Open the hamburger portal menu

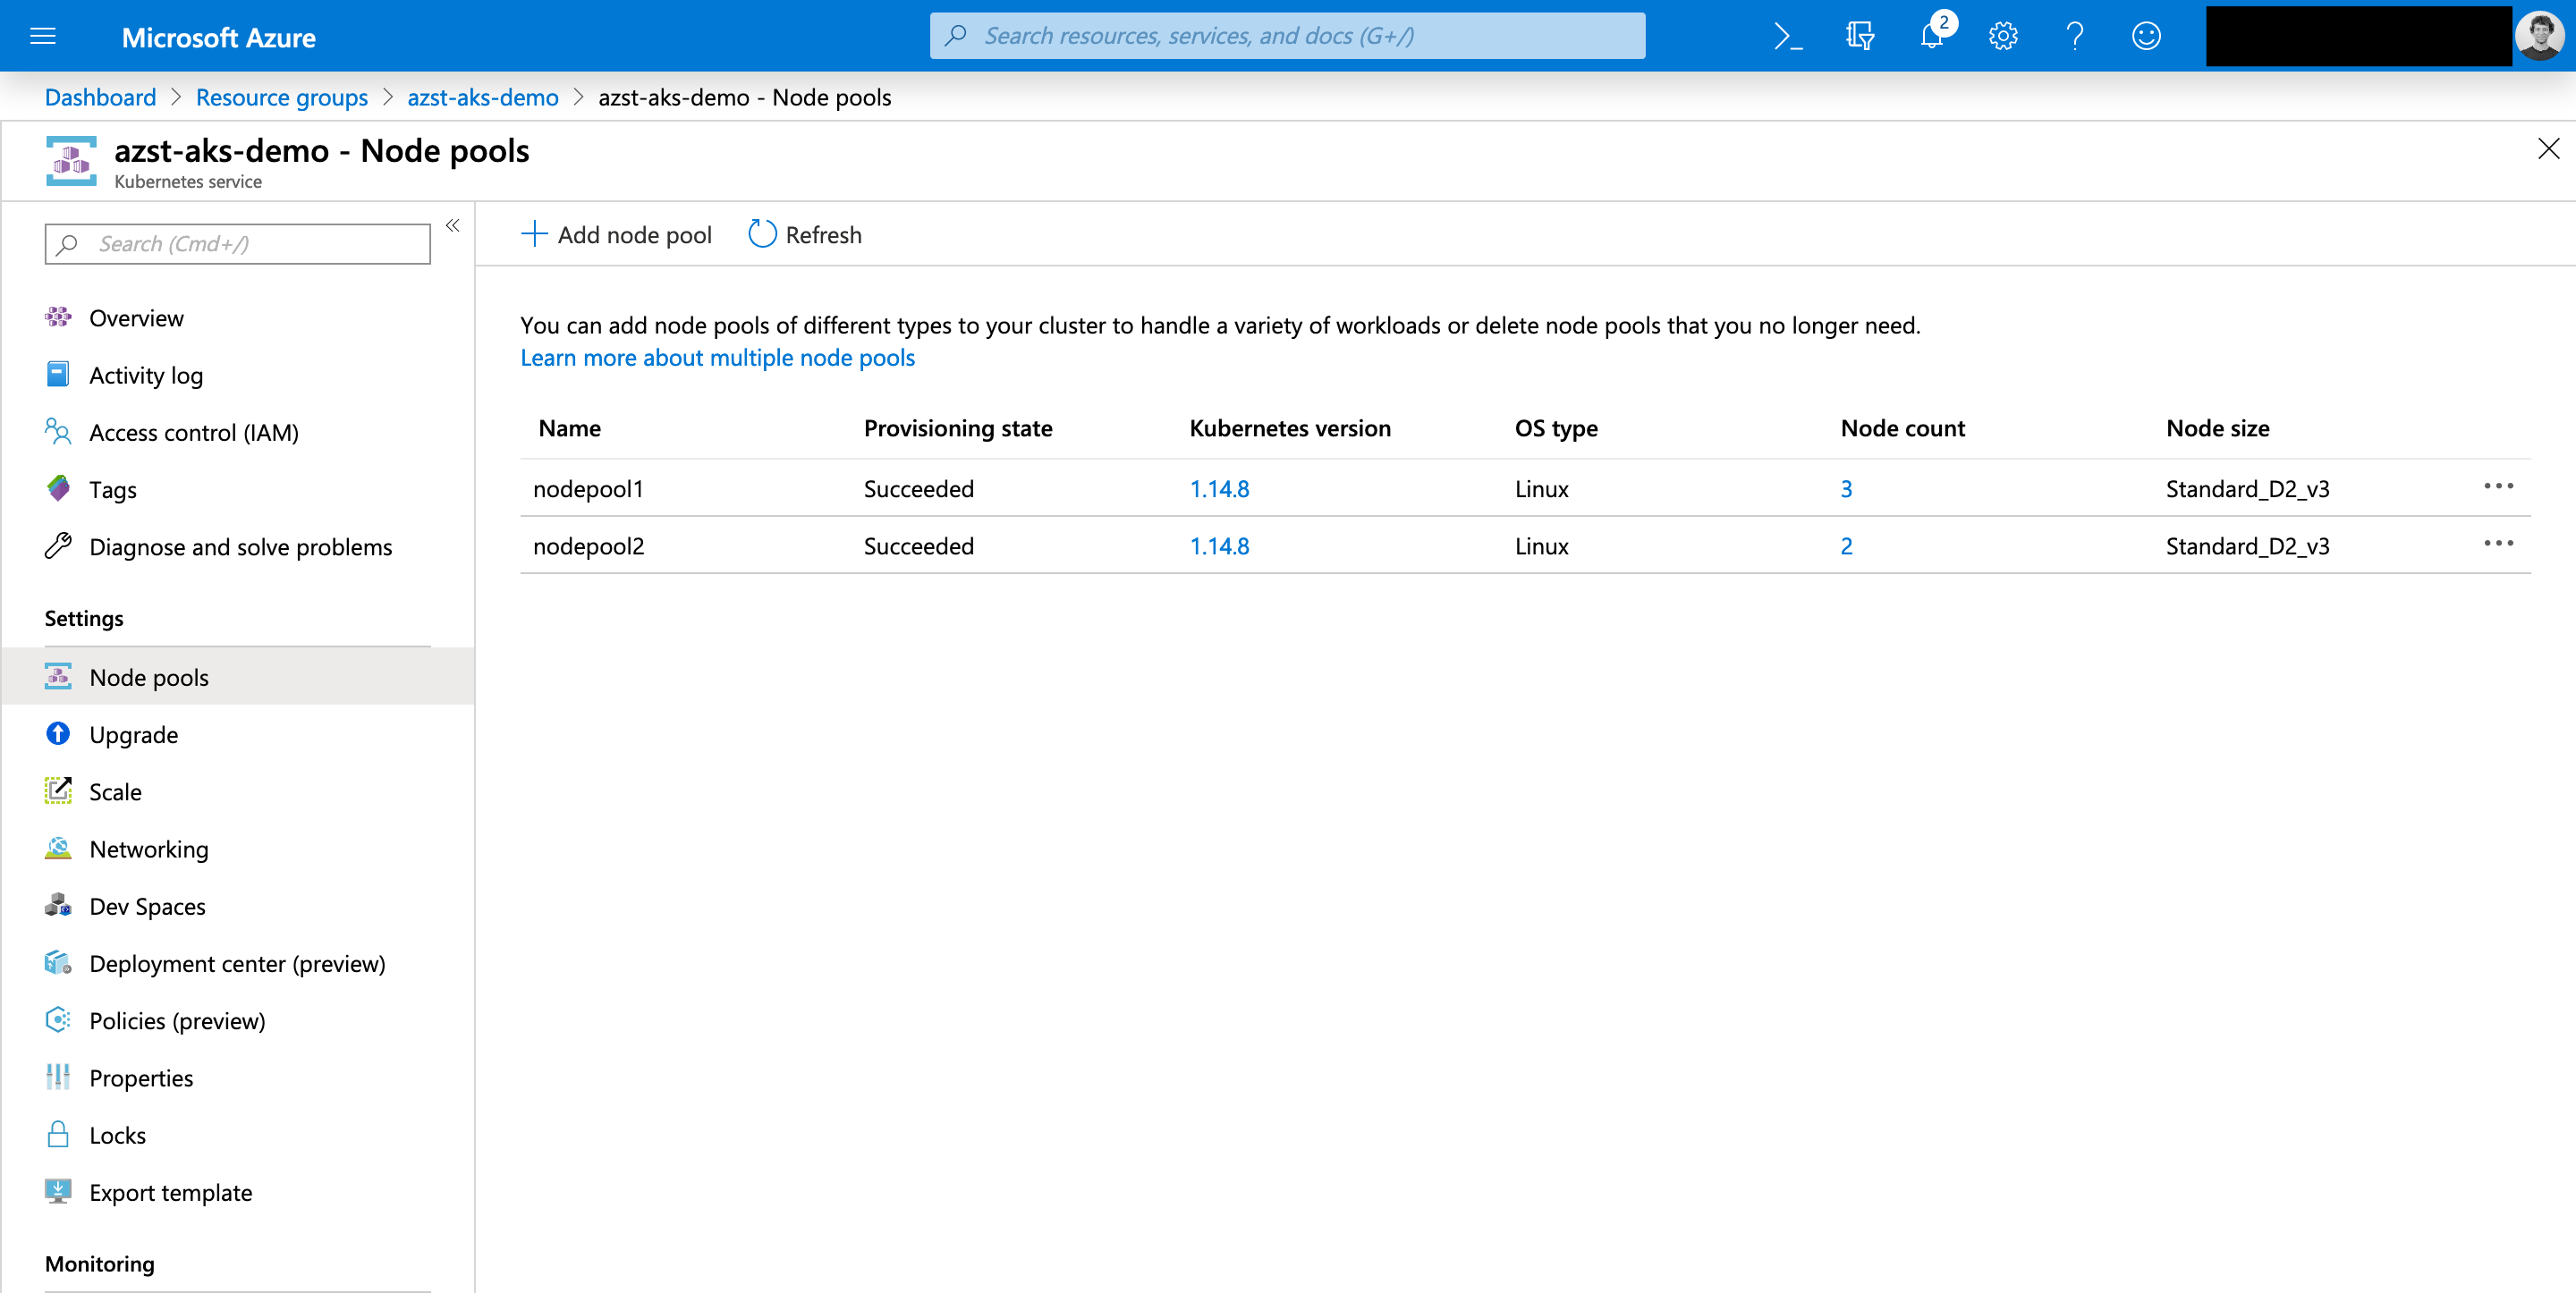point(43,37)
